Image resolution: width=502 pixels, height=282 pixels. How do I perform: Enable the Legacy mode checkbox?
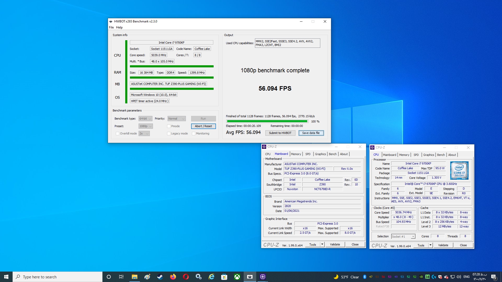point(169,133)
